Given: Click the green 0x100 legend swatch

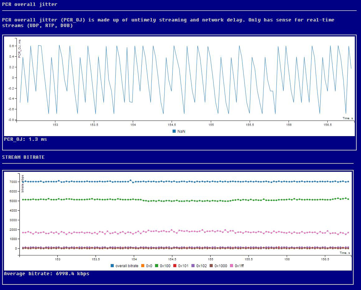Looking at the screenshot, I should [x=156, y=266].
